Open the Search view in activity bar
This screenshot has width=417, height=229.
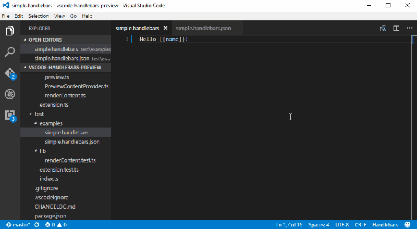pos(10,52)
